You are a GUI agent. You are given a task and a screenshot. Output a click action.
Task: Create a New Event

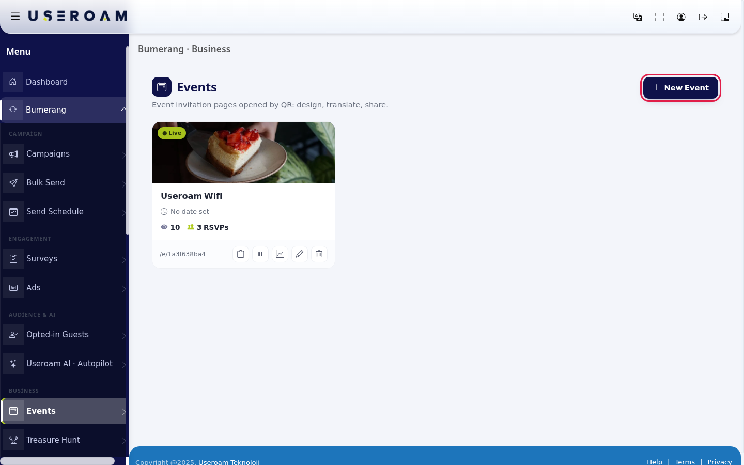[x=680, y=88]
